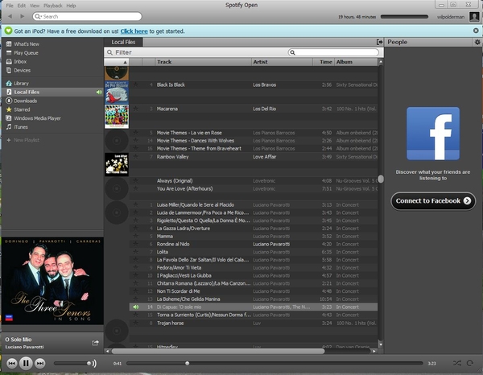The height and width of the screenshot is (375, 483).
Task: Toggle repeat playback mode
Action: 471,363
